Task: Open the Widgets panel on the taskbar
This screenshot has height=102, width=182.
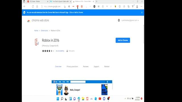Action: 70,99
